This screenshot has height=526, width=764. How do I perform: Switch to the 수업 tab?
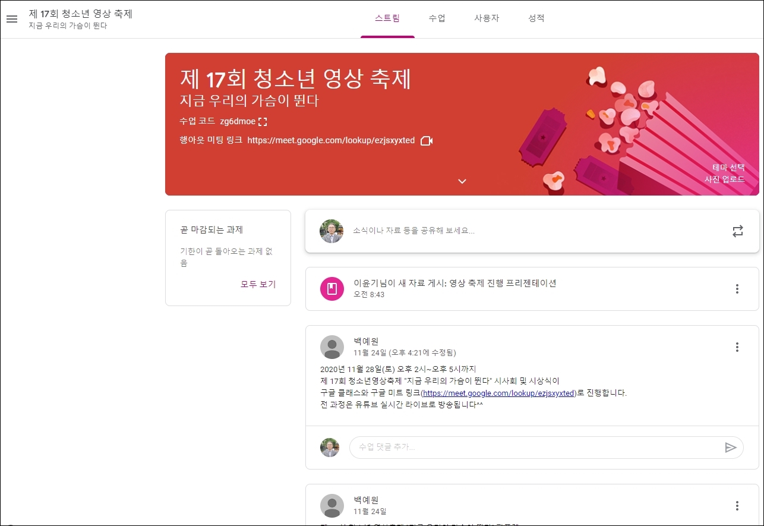pyautogui.click(x=437, y=18)
